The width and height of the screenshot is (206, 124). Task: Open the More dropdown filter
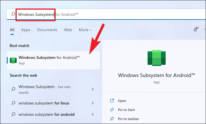[86, 30]
